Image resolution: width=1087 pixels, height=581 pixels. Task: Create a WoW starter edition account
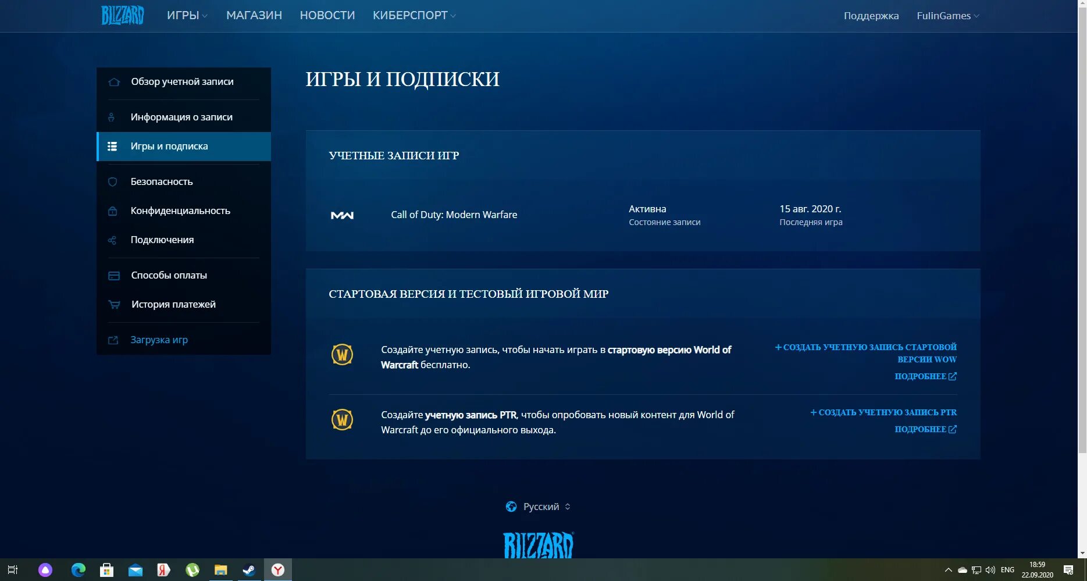tap(866, 353)
